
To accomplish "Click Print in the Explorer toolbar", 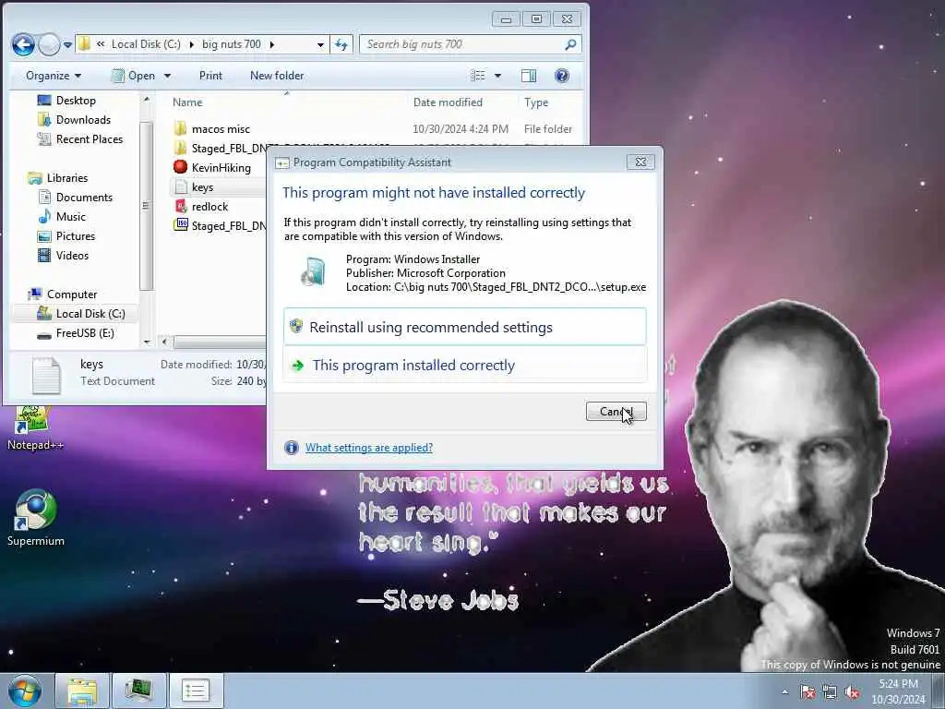I will coord(210,76).
